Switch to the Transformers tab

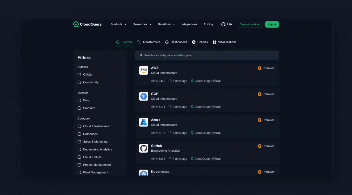click(149, 42)
